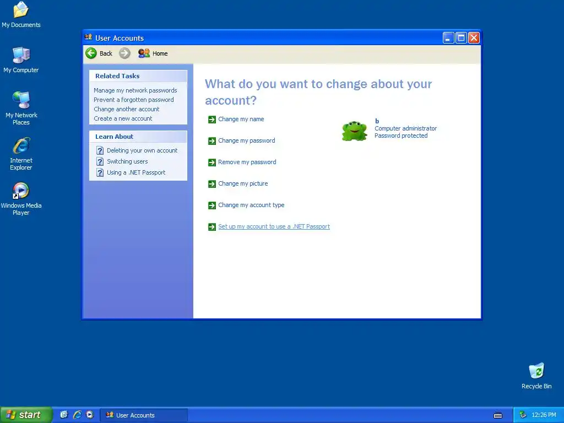Click the network tray icon near clock
Image resolution: width=564 pixels, height=423 pixels.
coord(523,415)
